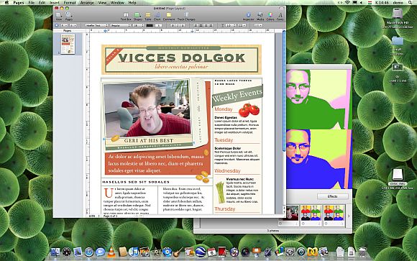This screenshot has height=261, width=417.
Task: Open the Colors panel
Action: pyautogui.click(x=270, y=17)
